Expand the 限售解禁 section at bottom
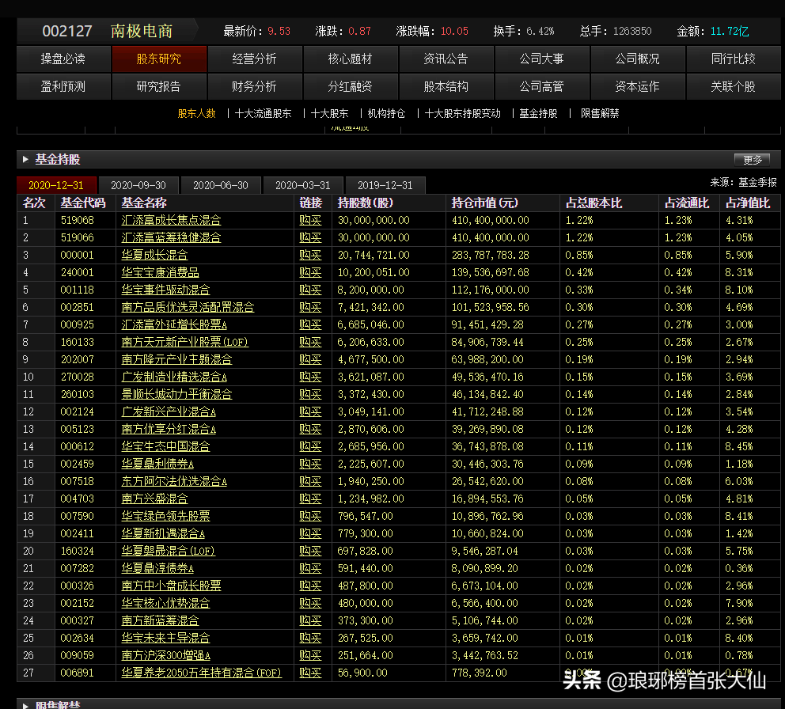Screen dimensions: 785x709 pos(25,705)
